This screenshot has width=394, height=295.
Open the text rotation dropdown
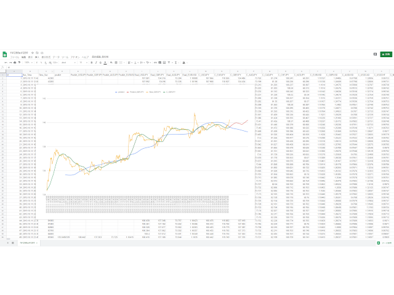(148, 63)
